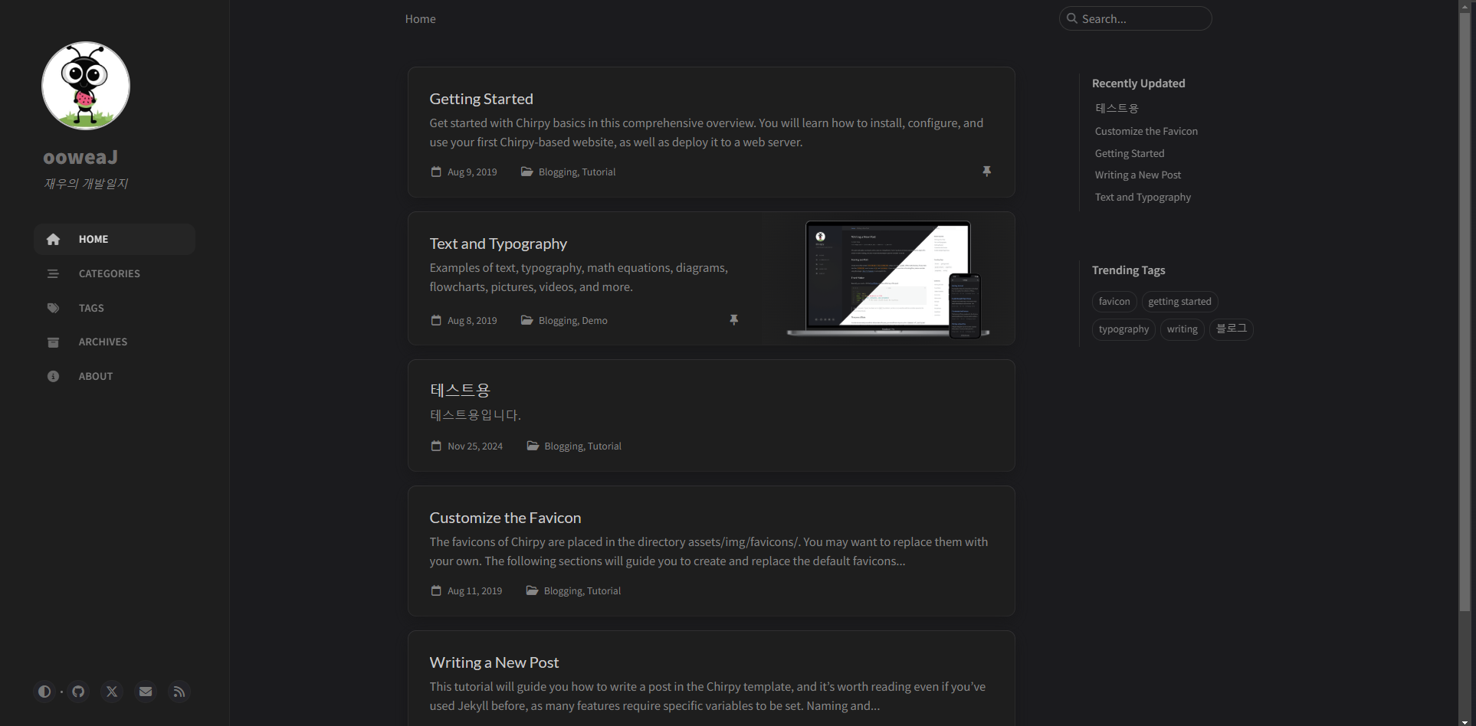Click the About info icon
Viewport: 1476px width, 726px height.
click(x=53, y=377)
